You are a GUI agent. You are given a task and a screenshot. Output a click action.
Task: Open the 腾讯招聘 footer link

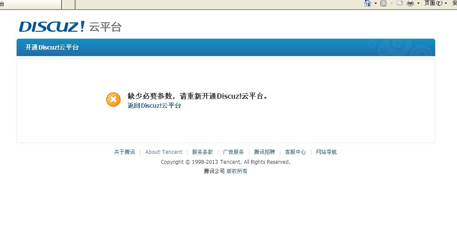click(265, 152)
